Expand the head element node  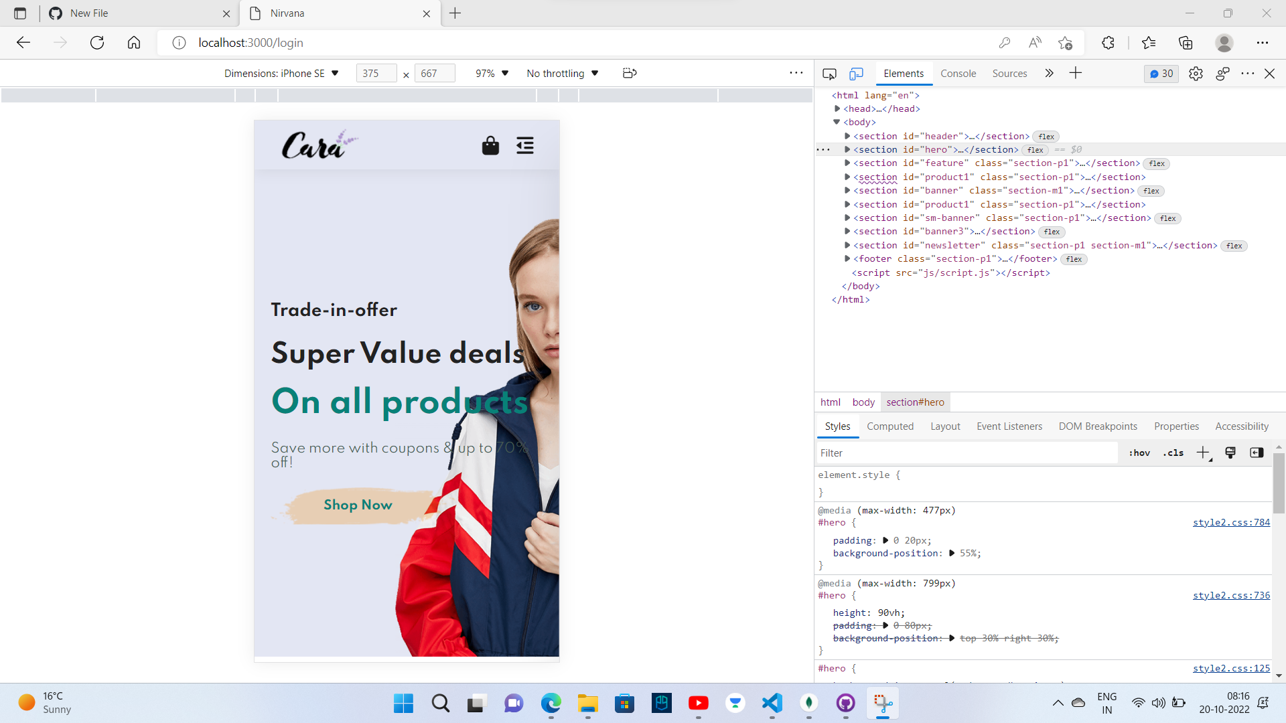[x=837, y=108]
